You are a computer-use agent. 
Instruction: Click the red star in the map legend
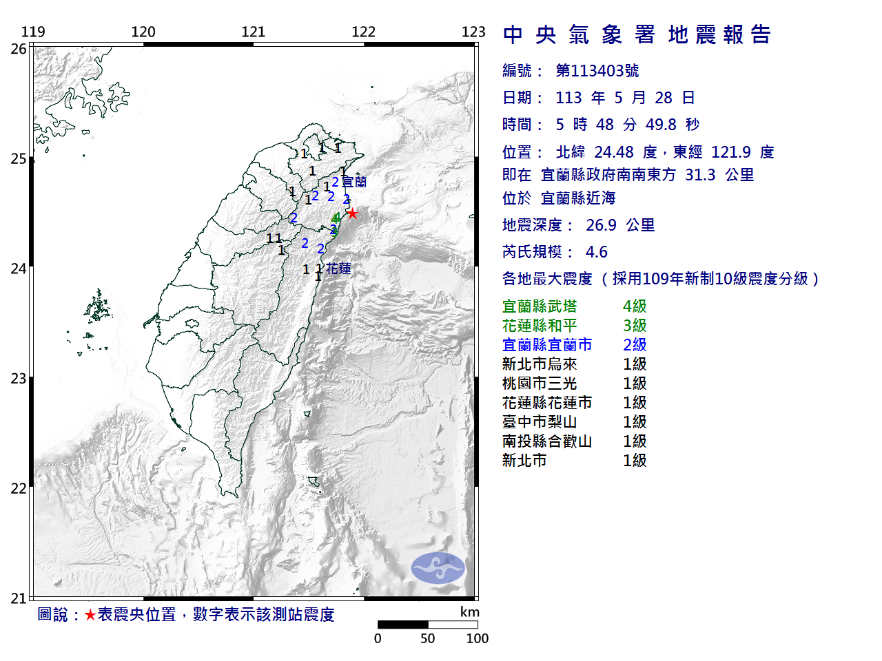pyautogui.click(x=90, y=615)
